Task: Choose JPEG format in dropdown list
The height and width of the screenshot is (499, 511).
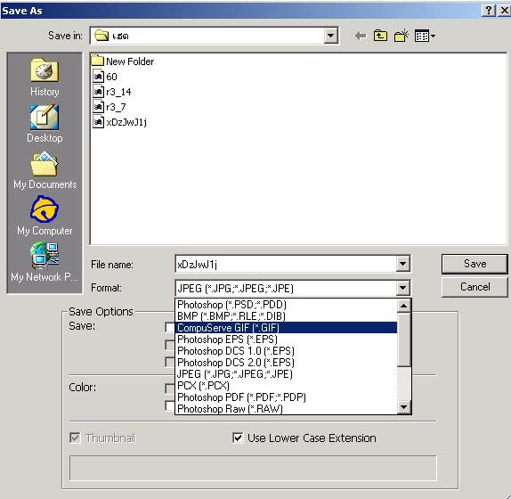Action: coord(286,374)
